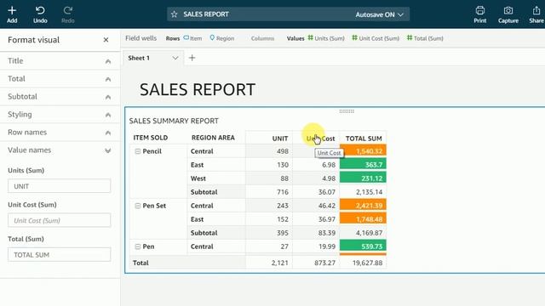This screenshot has width=545, height=306.
Task: Click the UNIT column header
Action: click(x=280, y=139)
